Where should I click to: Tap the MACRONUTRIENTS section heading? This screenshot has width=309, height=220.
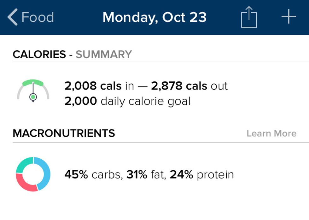click(x=64, y=133)
